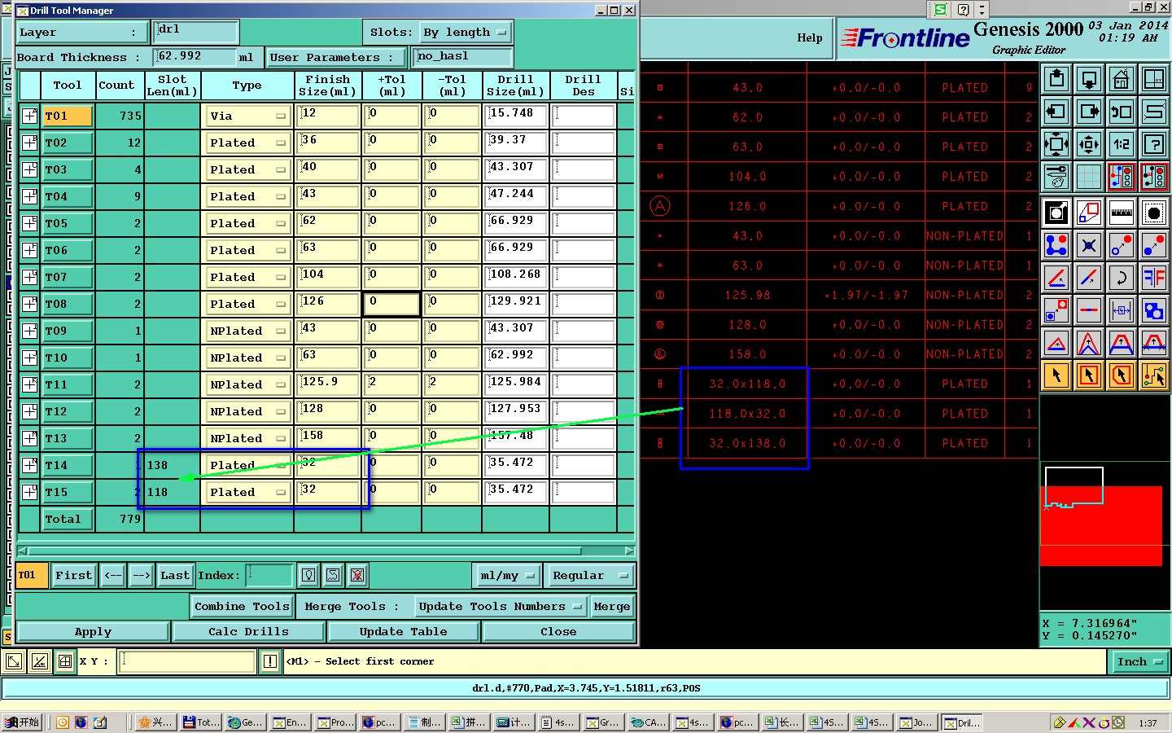Click the Close button in Drill Tool Manager

[x=558, y=631]
